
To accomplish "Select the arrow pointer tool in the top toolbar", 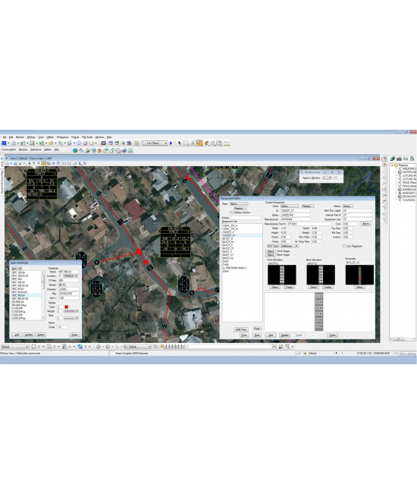I will pyautogui.click(x=179, y=143).
